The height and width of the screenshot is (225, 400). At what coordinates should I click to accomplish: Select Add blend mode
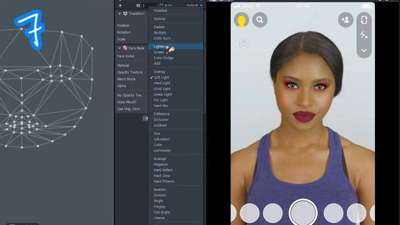157,64
